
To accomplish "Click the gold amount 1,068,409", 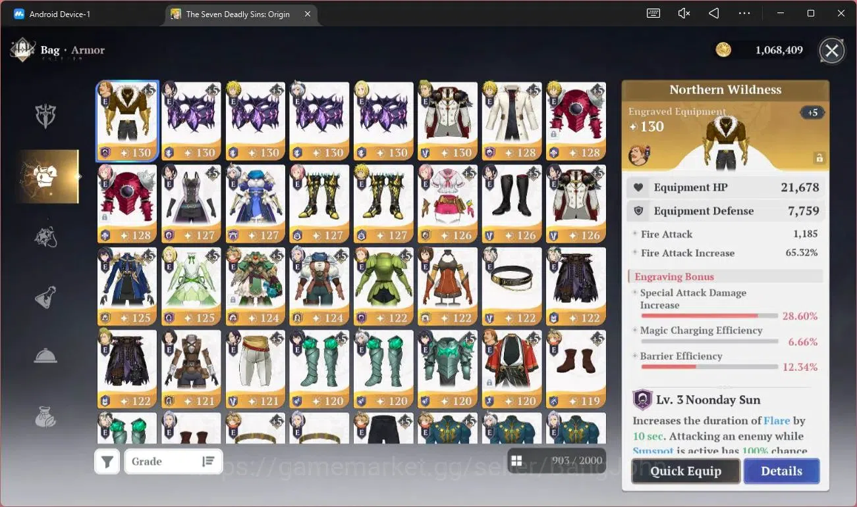I will click(779, 50).
